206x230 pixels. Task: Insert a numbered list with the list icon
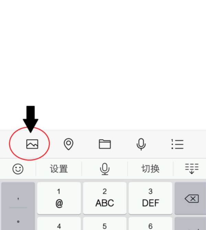point(177,144)
